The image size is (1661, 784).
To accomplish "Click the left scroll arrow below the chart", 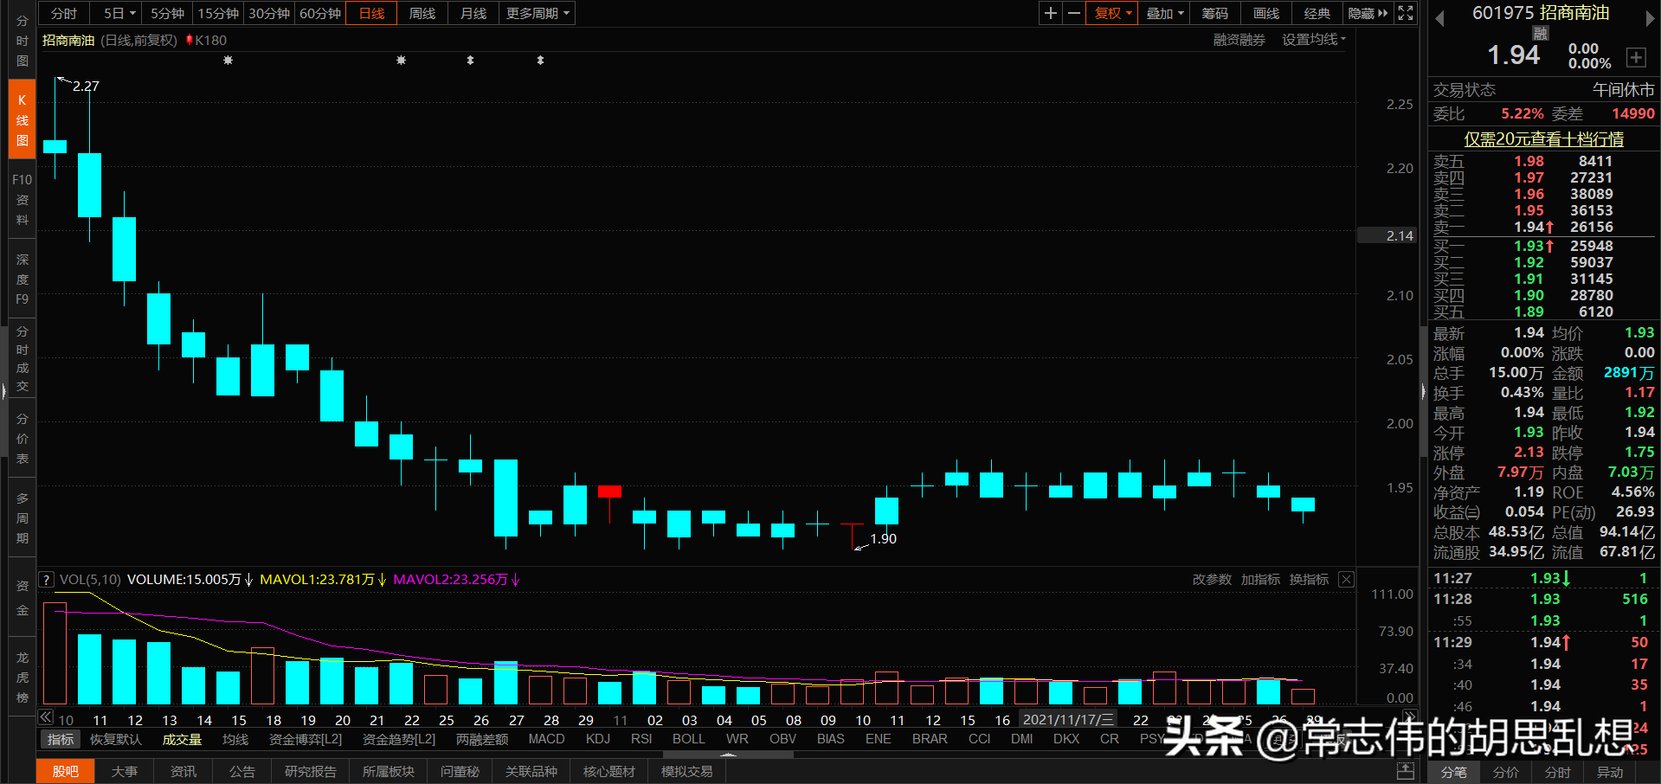I will (45, 717).
